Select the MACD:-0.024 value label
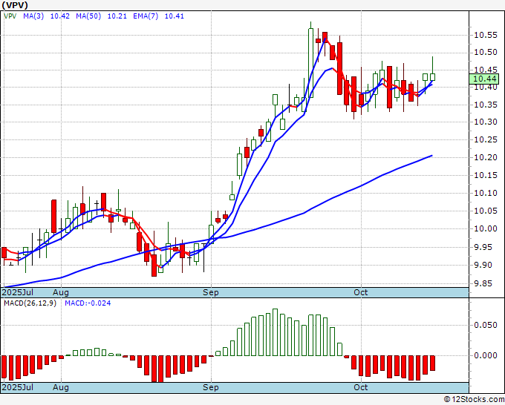The width and height of the screenshot is (505, 405). click(x=88, y=303)
